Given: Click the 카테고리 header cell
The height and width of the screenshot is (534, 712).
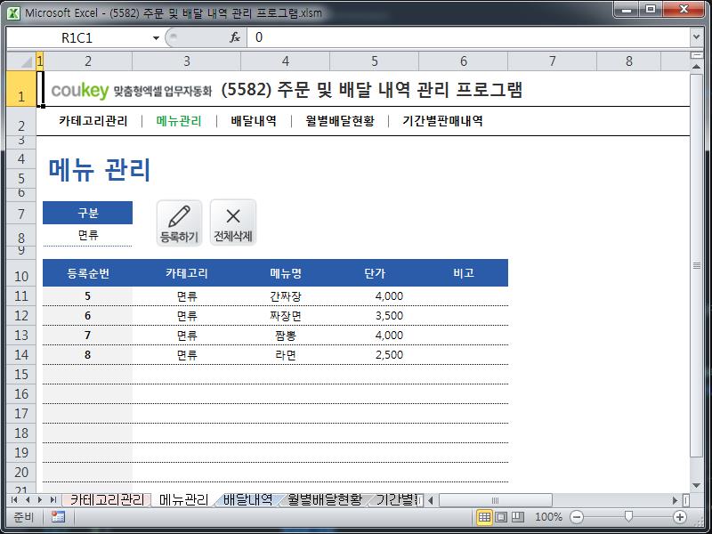Looking at the screenshot, I should click(187, 273).
